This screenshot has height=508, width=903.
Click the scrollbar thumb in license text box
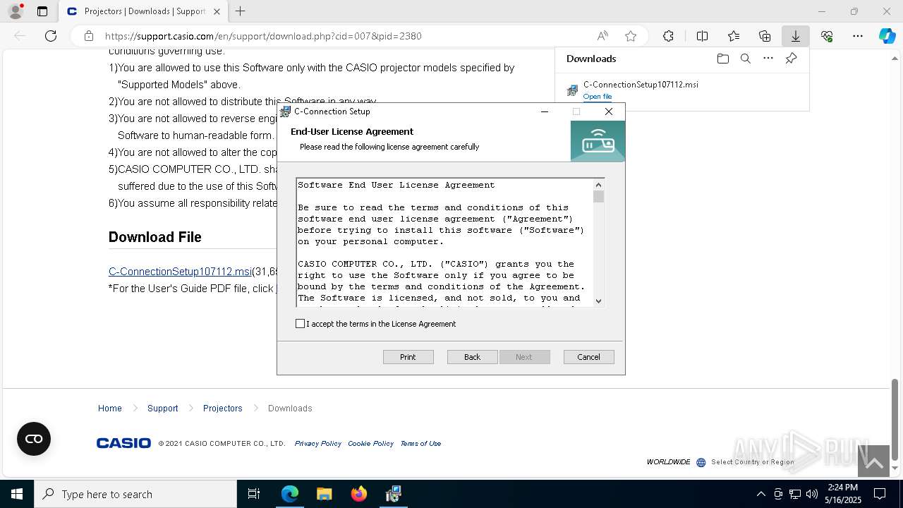tap(598, 197)
